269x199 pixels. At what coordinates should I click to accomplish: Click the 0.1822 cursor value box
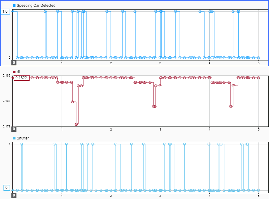tap(21, 78)
